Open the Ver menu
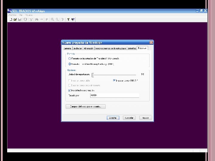The height and width of the screenshot is (161, 215). pos(21,15)
